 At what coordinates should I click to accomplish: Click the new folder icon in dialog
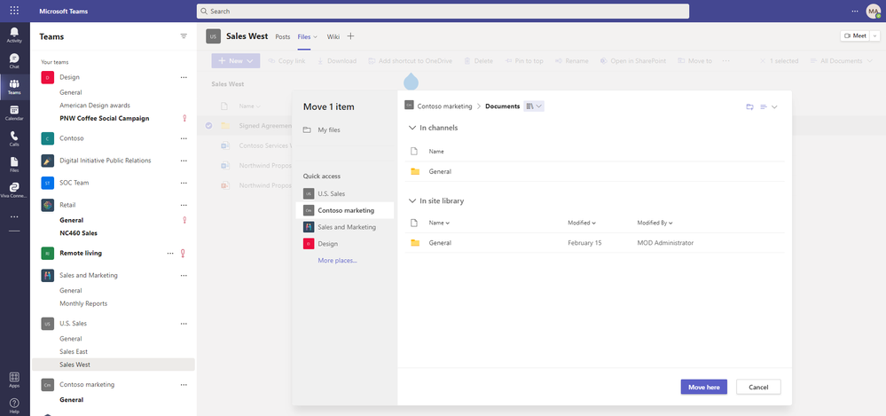(x=749, y=106)
